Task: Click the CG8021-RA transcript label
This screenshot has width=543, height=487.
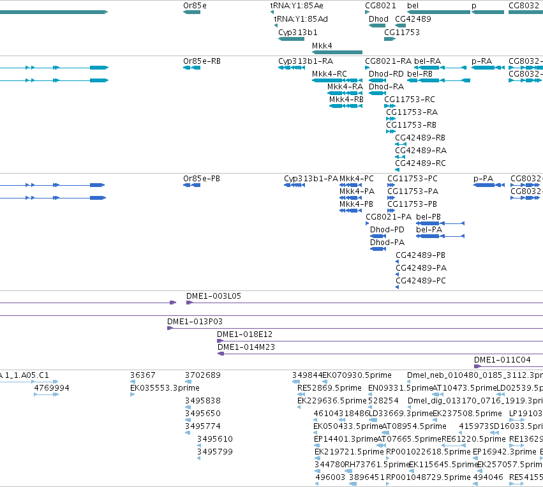Action: (388, 61)
